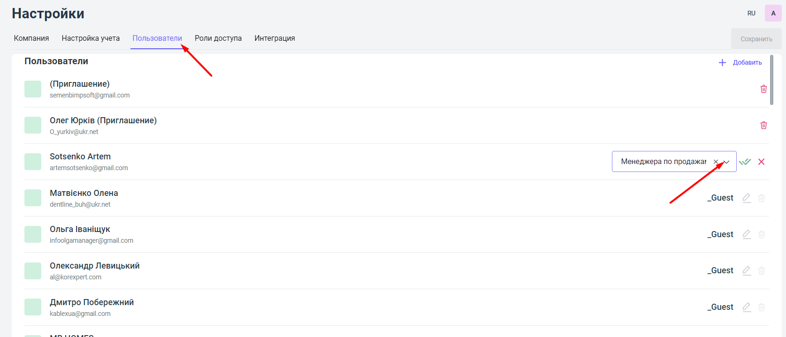Click Добавить to add a user
This screenshot has width=786, height=337.
[740, 62]
